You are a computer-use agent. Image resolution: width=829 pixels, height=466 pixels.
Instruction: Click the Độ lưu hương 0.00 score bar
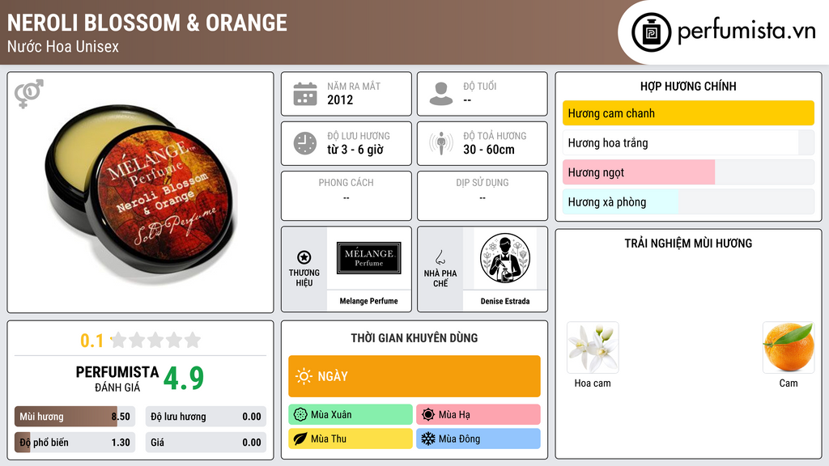click(206, 417)
